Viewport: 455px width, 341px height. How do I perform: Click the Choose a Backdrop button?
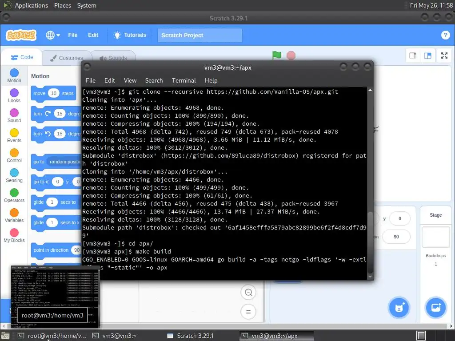(435, 308)
